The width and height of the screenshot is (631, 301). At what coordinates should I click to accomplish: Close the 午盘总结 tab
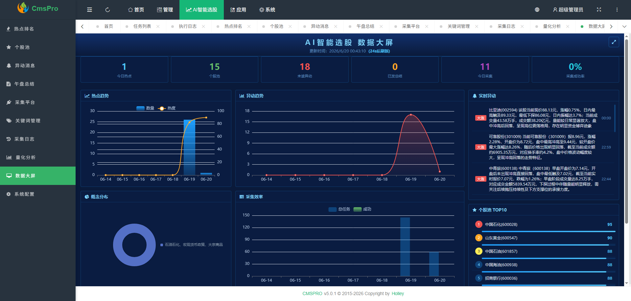[381, 27]
